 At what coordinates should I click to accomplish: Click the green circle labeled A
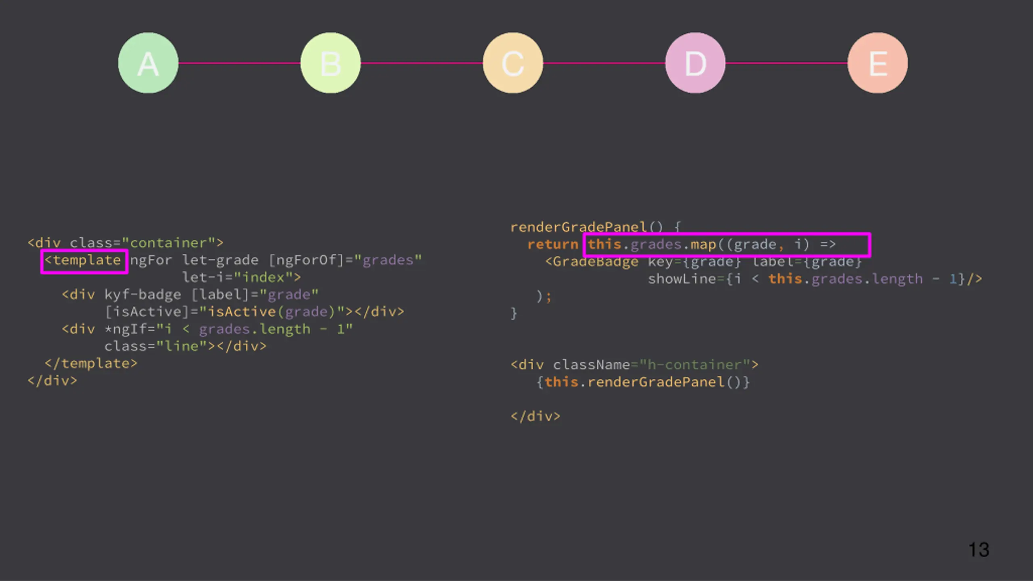click(x=148, y=63)
